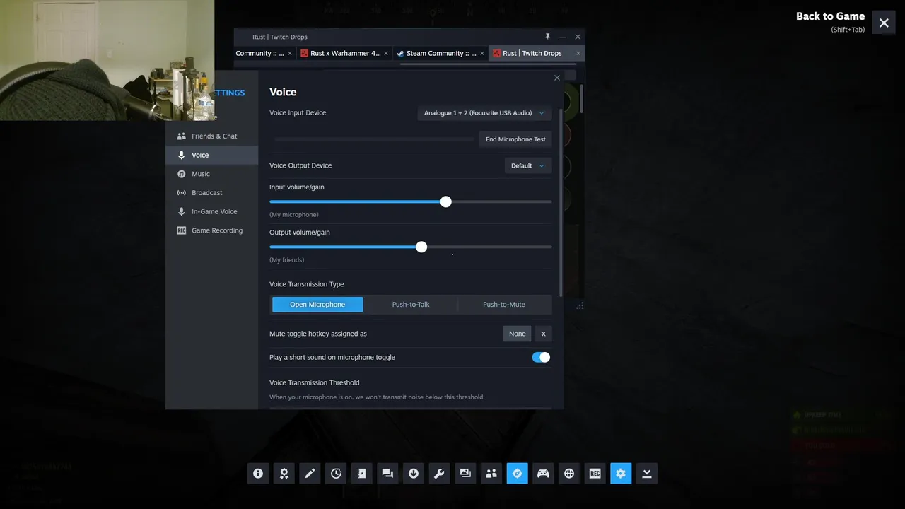Image resolution: width=905 pixels, height=509 pixels.
Task: Open the achievements ribbon icon
Action: click(x=284, y=474)
